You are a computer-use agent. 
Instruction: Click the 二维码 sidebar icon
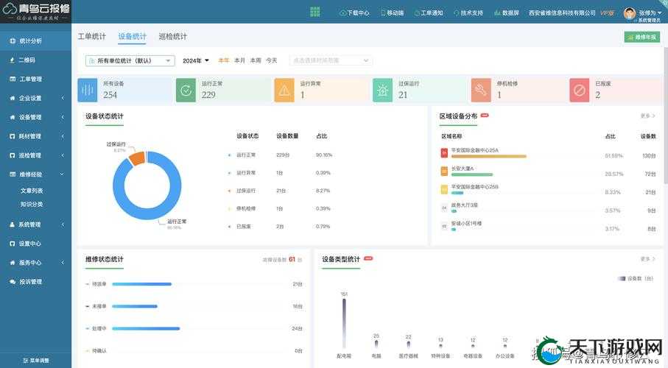(x=13, y=60)
